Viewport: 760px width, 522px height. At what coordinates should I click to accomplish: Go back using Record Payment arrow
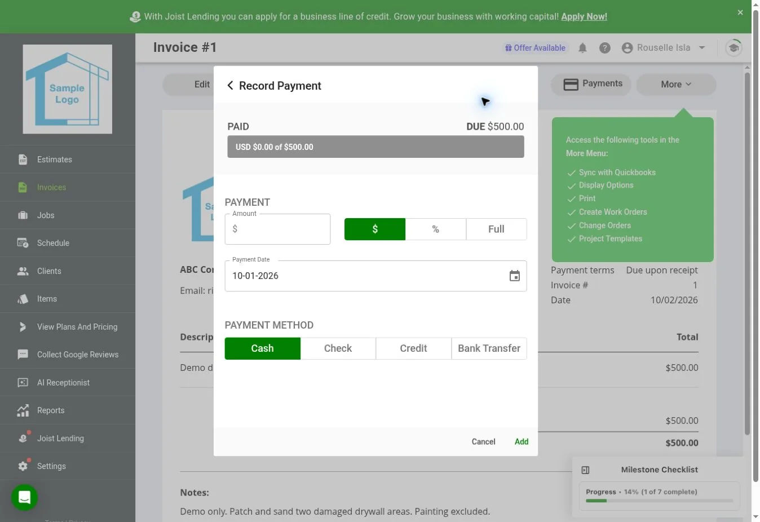click(x=230, y=86)
